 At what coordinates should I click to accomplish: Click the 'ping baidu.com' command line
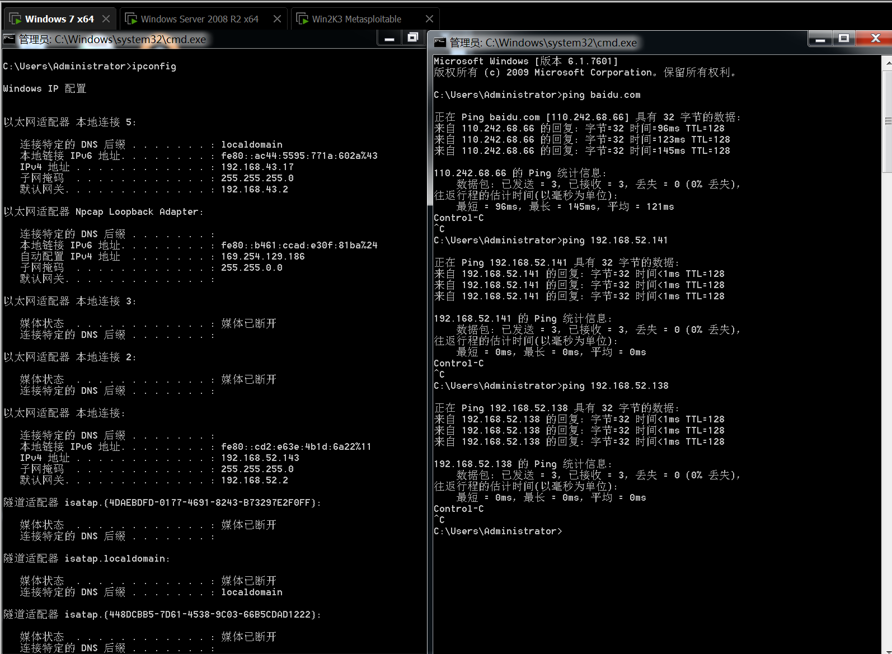[x=537, y=95]
